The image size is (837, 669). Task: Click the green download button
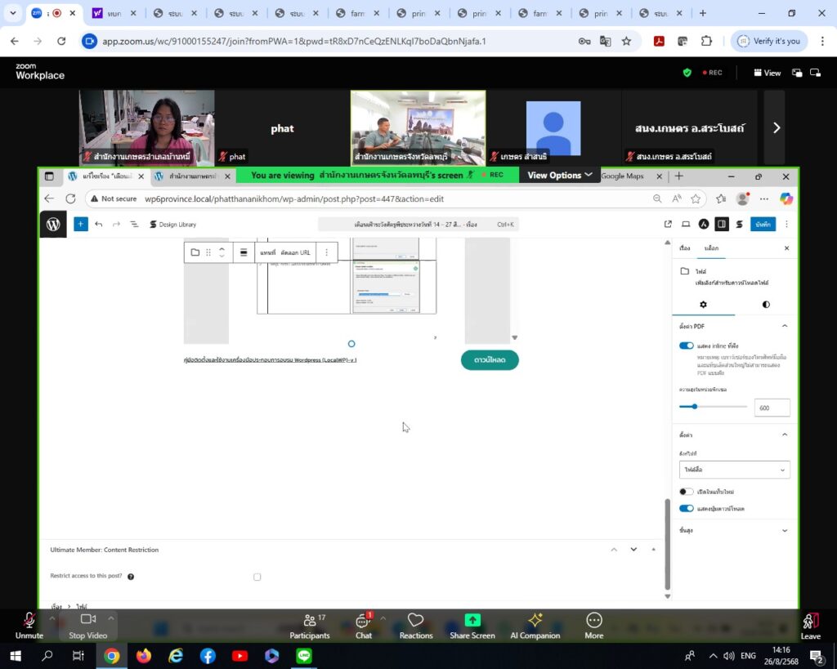point(490,360)
